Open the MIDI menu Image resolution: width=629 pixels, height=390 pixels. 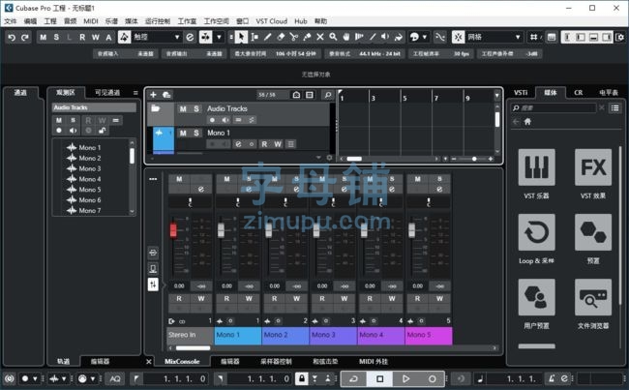91,21
